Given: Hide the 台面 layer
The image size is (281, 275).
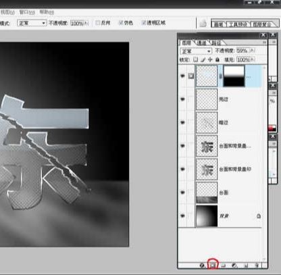Looking at the screenshot, I should (x=182, y=193).
